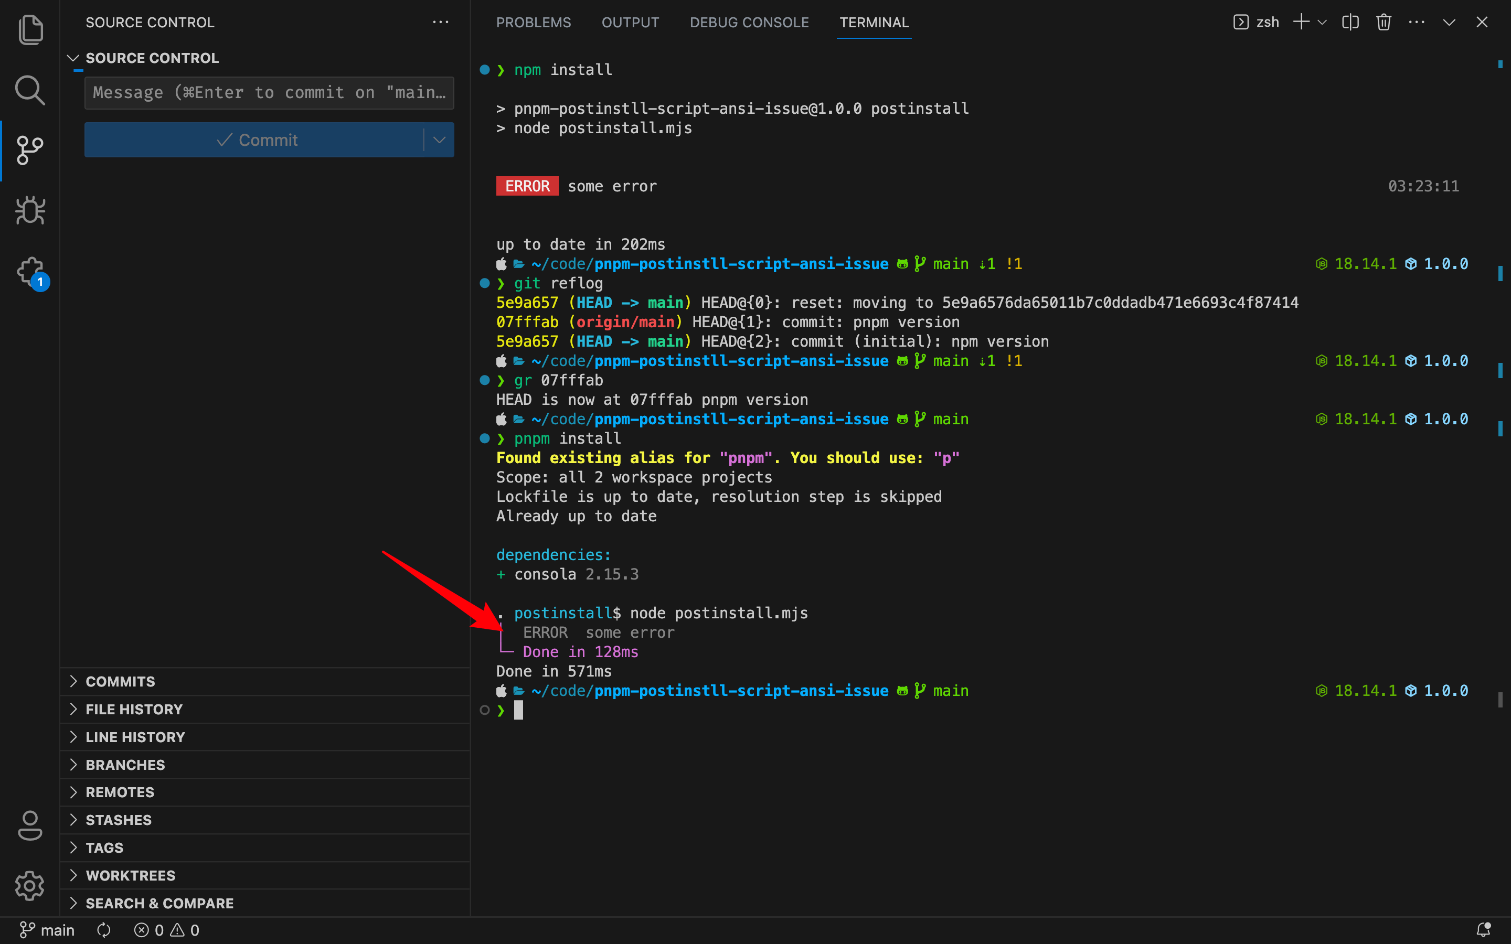This screenshot has height=944, width=1511.
Task: Click the split terminal icon
Action: 1350,23
